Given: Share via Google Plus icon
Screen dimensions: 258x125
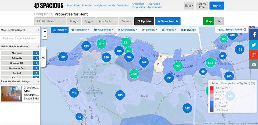Looking at the screenshot, I should tap(254, 54).
